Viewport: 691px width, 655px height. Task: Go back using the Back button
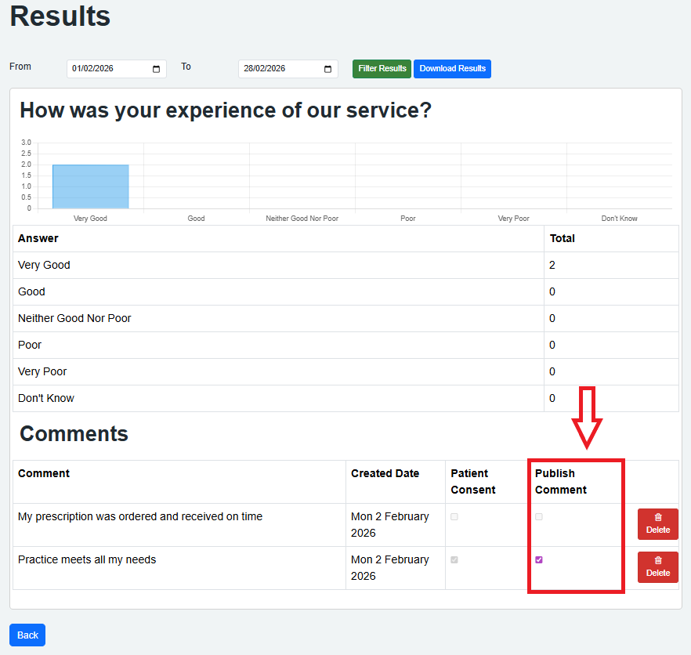(x=27, y=635)
